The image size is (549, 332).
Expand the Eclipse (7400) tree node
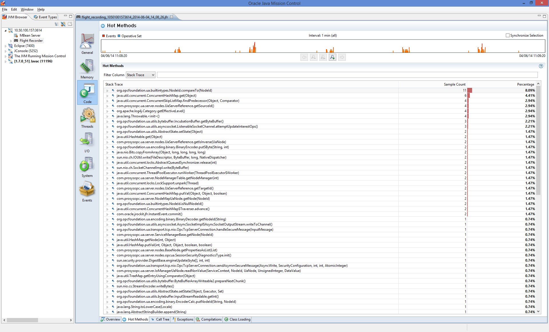(5, 46)
